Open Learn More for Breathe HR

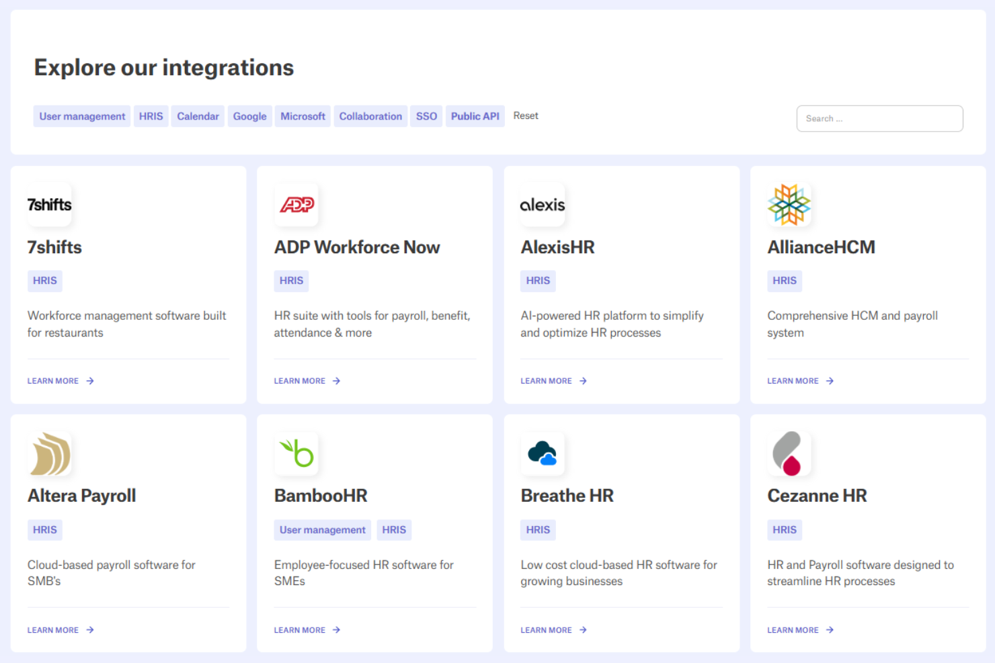pos(554,630)
